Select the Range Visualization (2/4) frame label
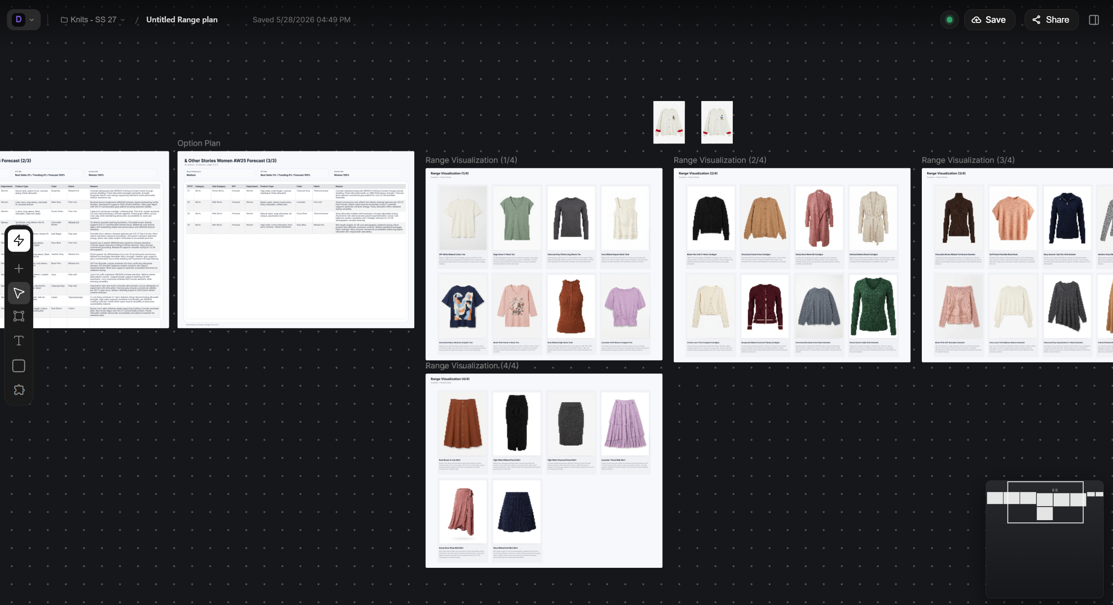 720,160
